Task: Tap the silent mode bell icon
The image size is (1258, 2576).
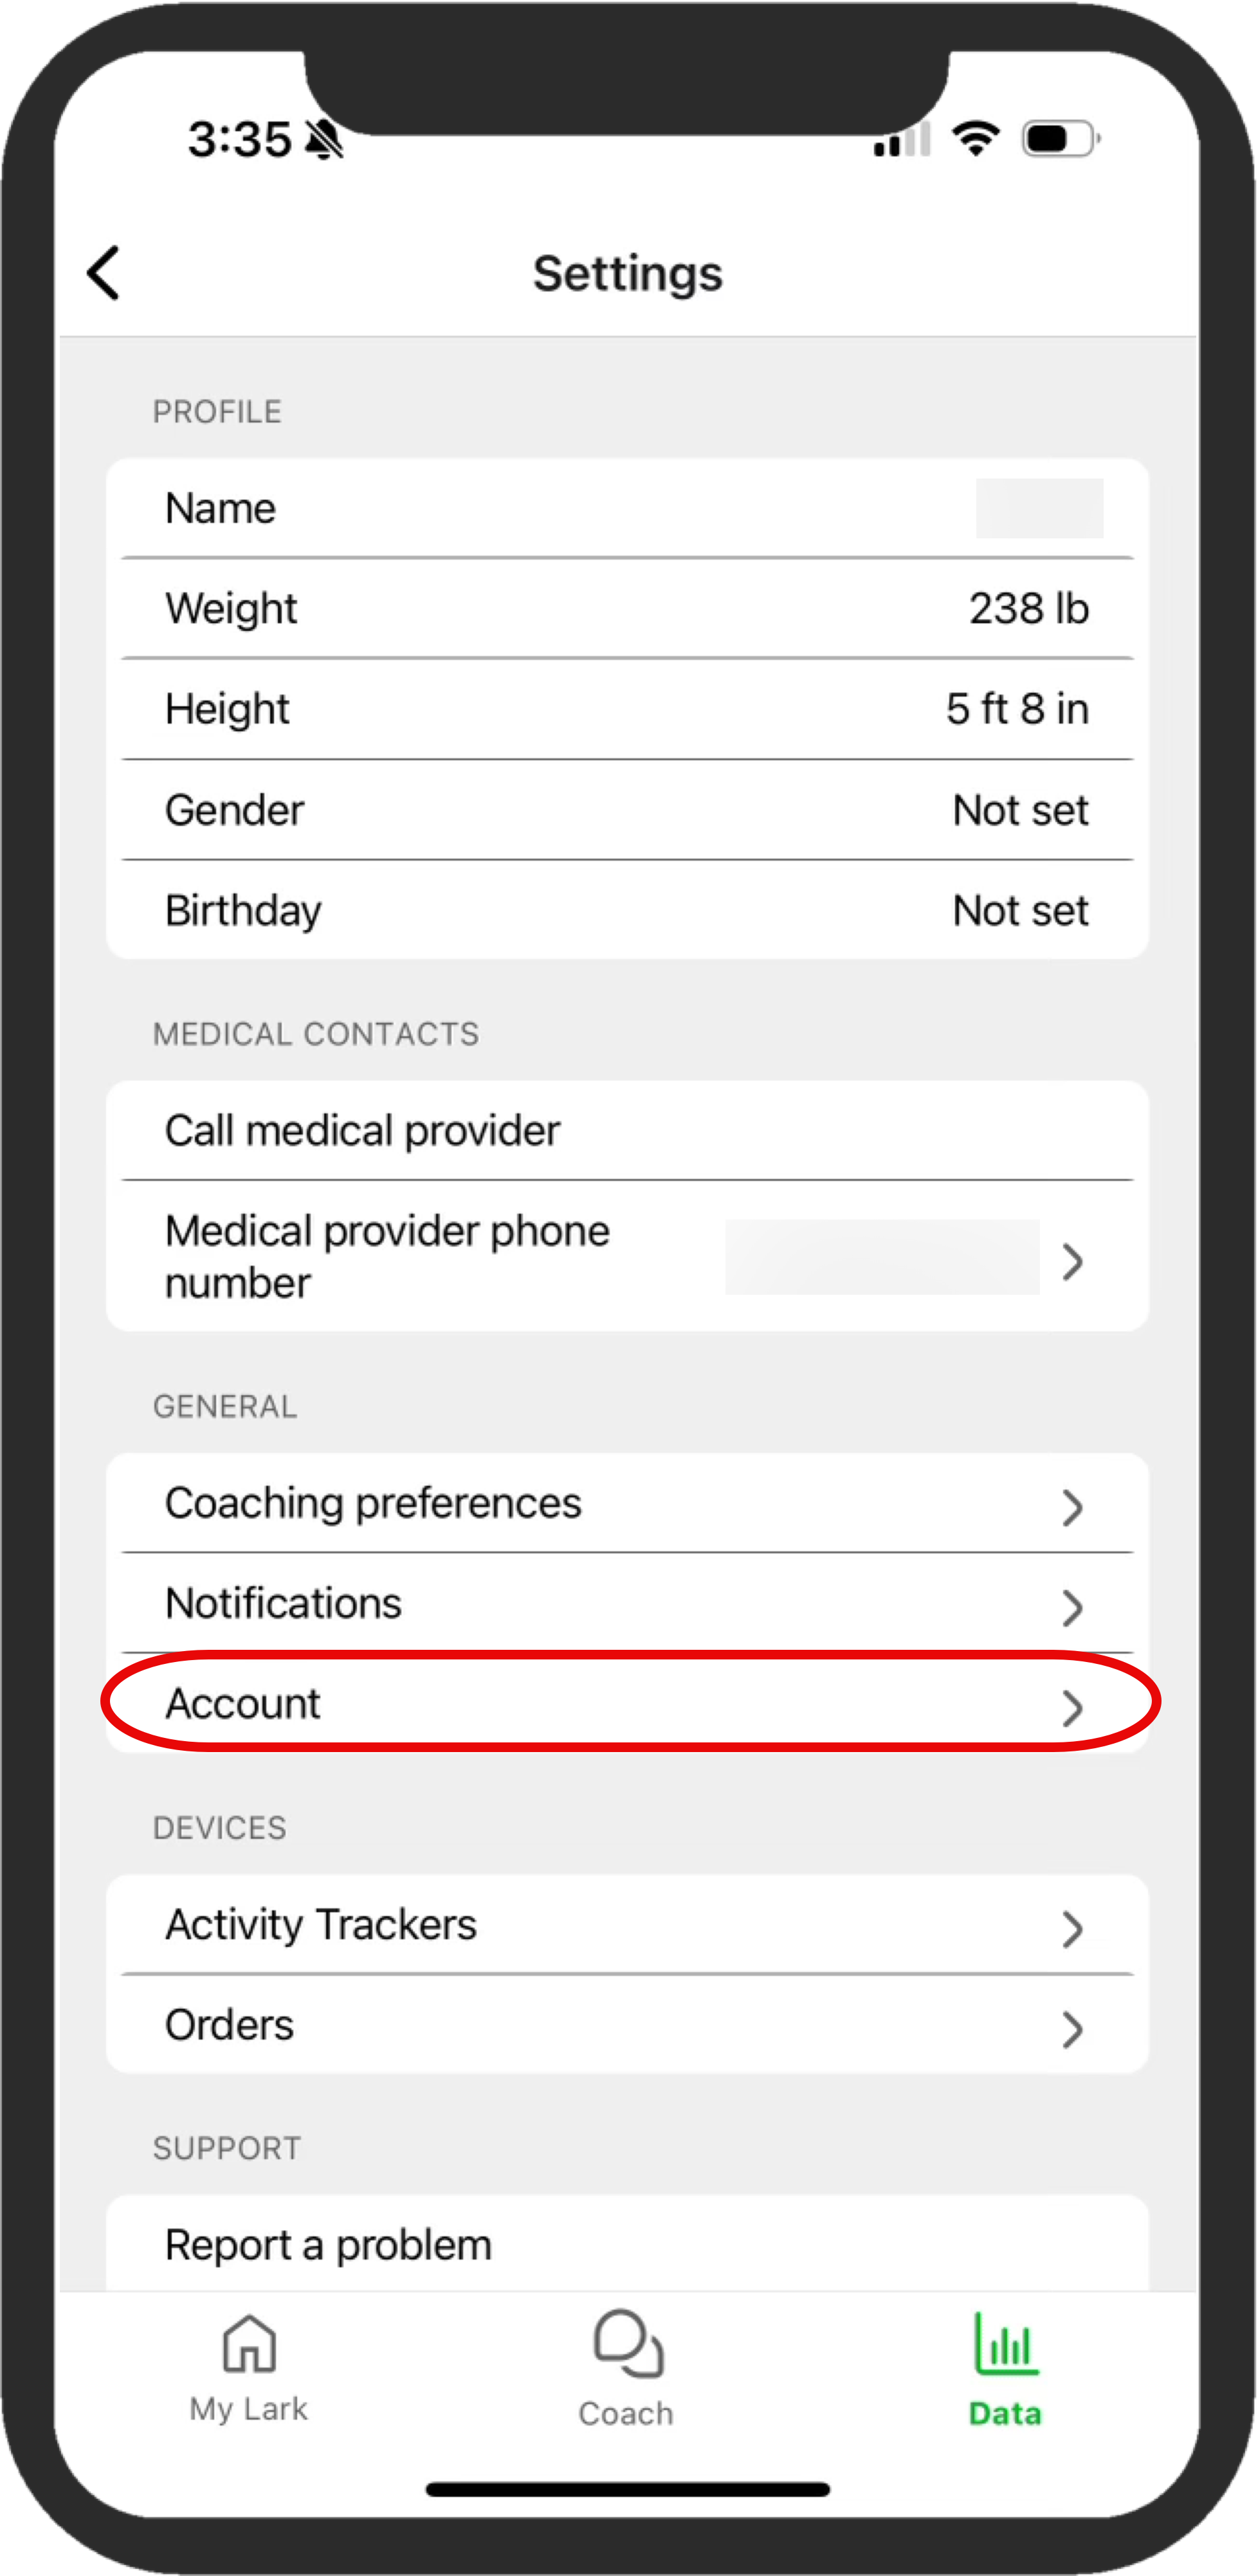Action: tap(324, 139)
